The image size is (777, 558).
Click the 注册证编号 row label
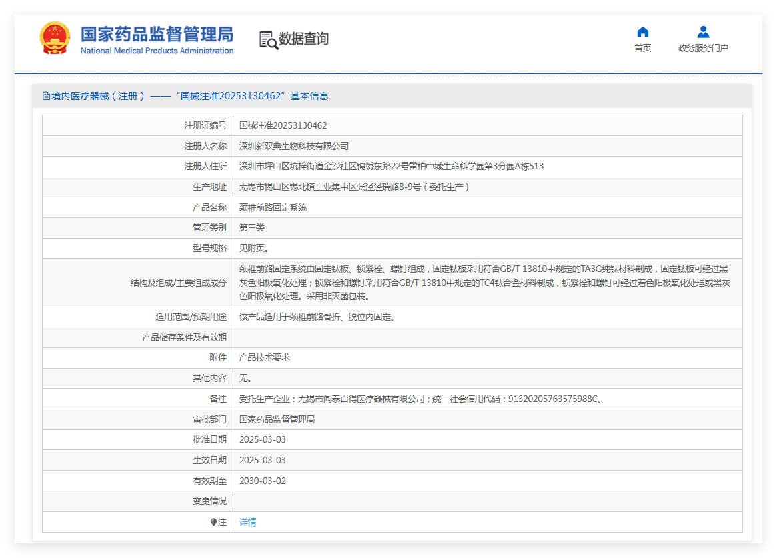(205, 126)
